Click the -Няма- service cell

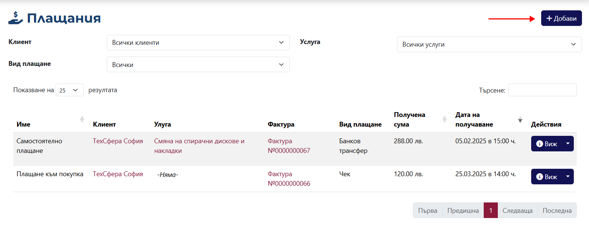168,175
